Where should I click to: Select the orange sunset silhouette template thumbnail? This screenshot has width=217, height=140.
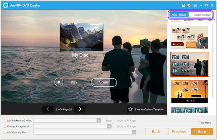pos(190,91)
